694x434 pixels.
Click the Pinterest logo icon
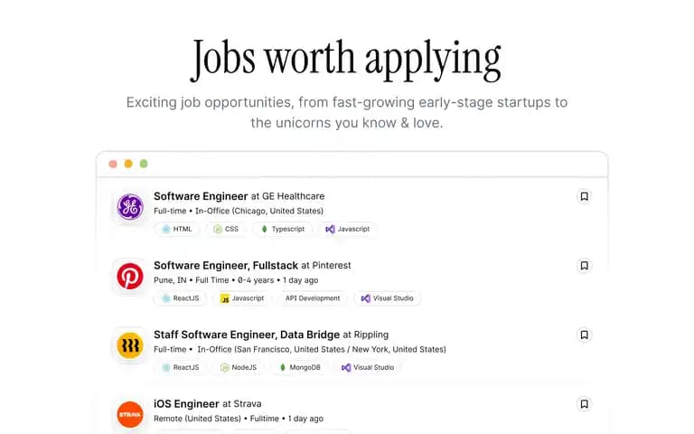(x=130, y=276)
